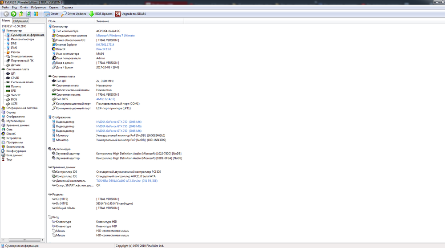Click the Сервер icon in sidebar tree
The image size is (445, 248).
click(x=4, y=112)
